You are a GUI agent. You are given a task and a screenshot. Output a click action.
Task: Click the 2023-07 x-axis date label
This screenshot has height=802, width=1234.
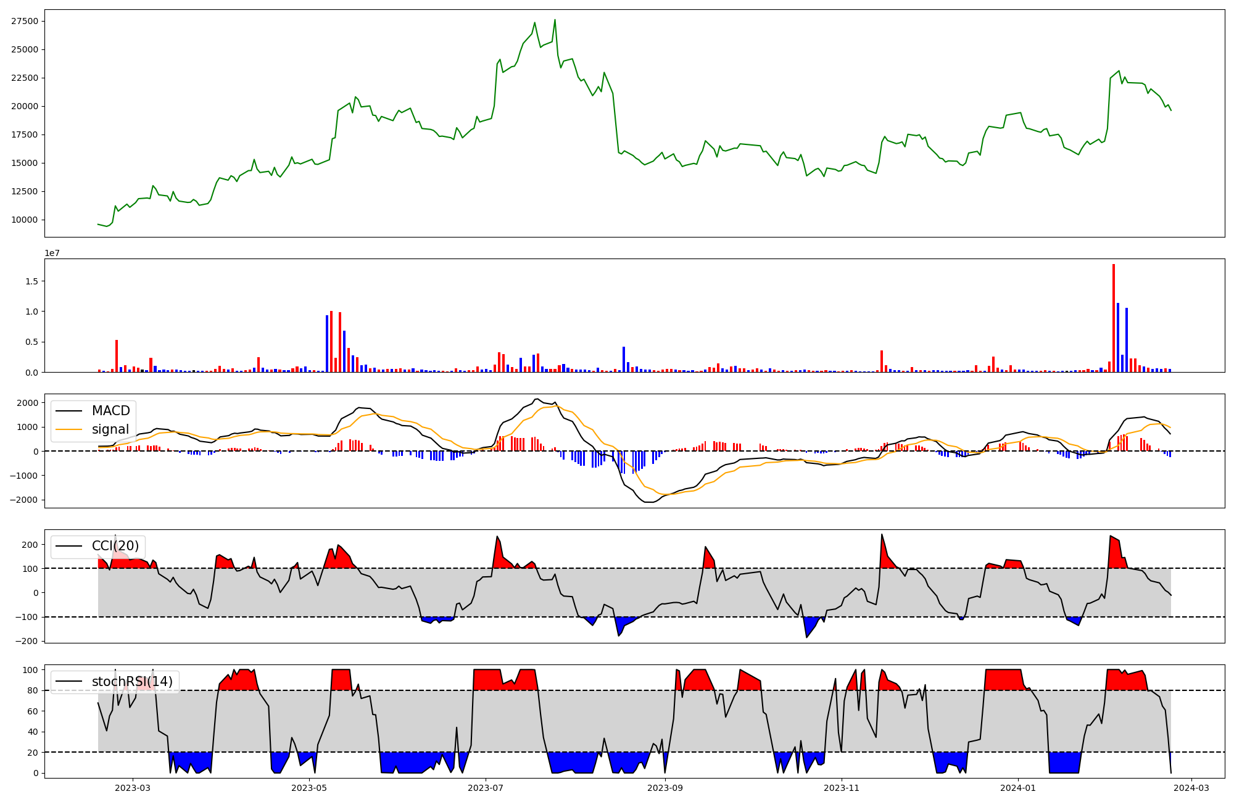pyautogui.click(x=486, y=788)
